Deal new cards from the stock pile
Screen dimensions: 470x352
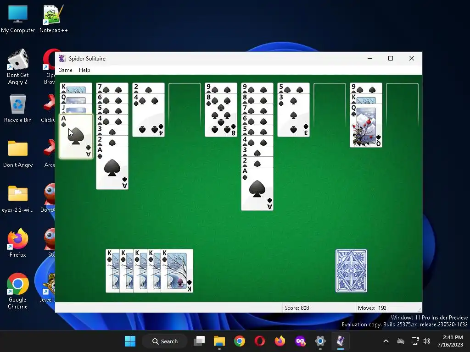351,270
